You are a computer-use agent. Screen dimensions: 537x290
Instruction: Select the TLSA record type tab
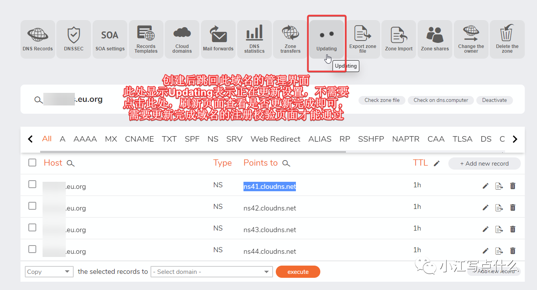click(463, 139)
